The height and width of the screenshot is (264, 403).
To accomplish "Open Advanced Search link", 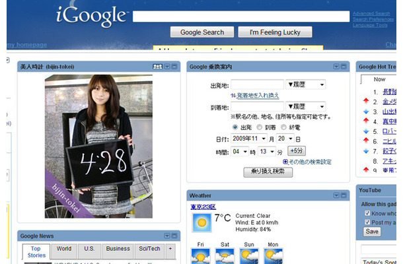I will [371, 13].
